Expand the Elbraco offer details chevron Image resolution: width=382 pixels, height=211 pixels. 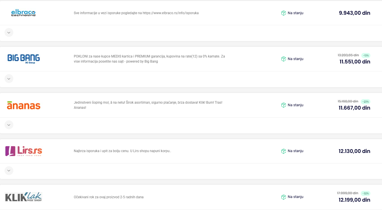[x=9, y=33]
